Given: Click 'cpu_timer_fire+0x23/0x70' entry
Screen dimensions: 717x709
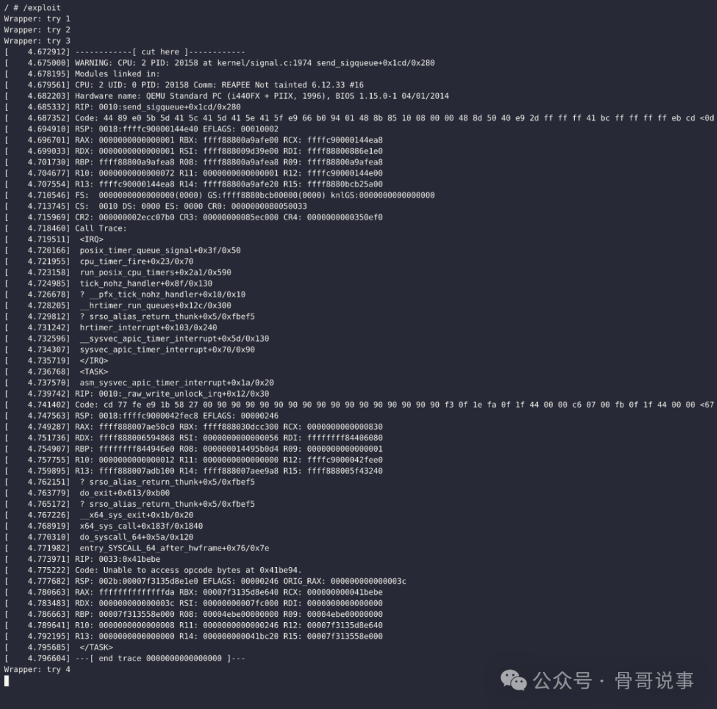Looking at the screenshot, I should [x=136, y=261].
